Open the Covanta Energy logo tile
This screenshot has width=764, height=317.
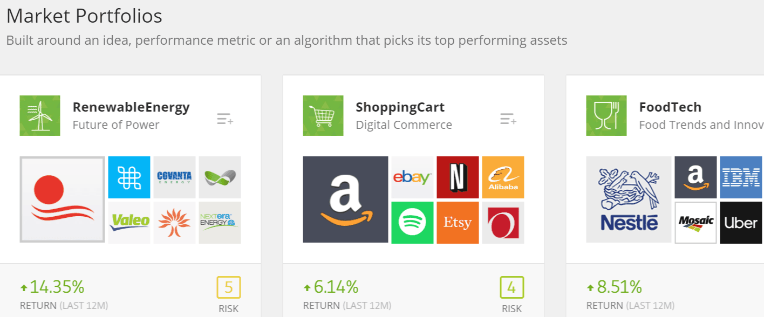175,177
